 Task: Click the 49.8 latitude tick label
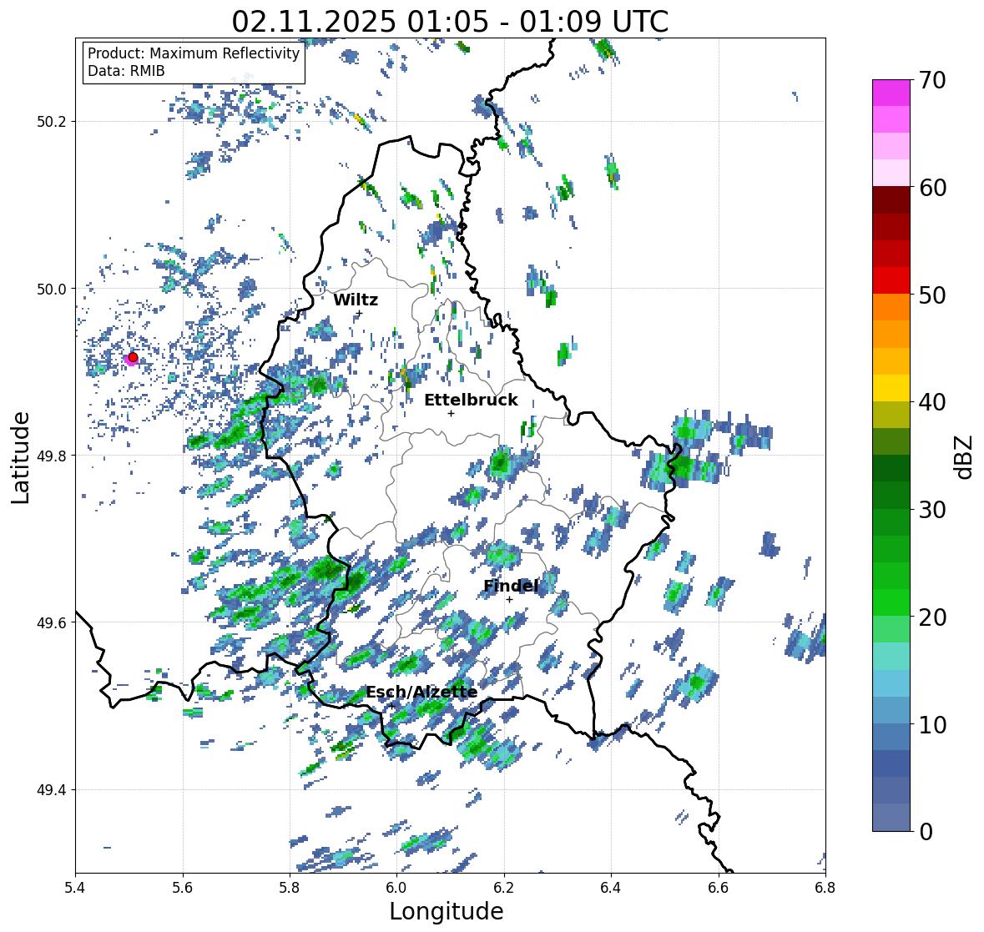(52, 456)
